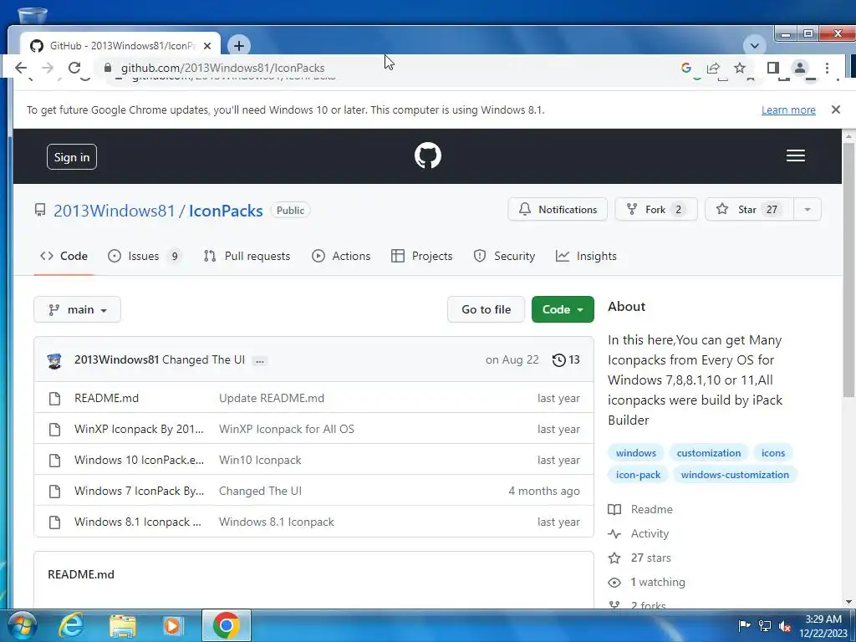
Task: Expand the star list dropdown arrow
Action: [807, 210]
